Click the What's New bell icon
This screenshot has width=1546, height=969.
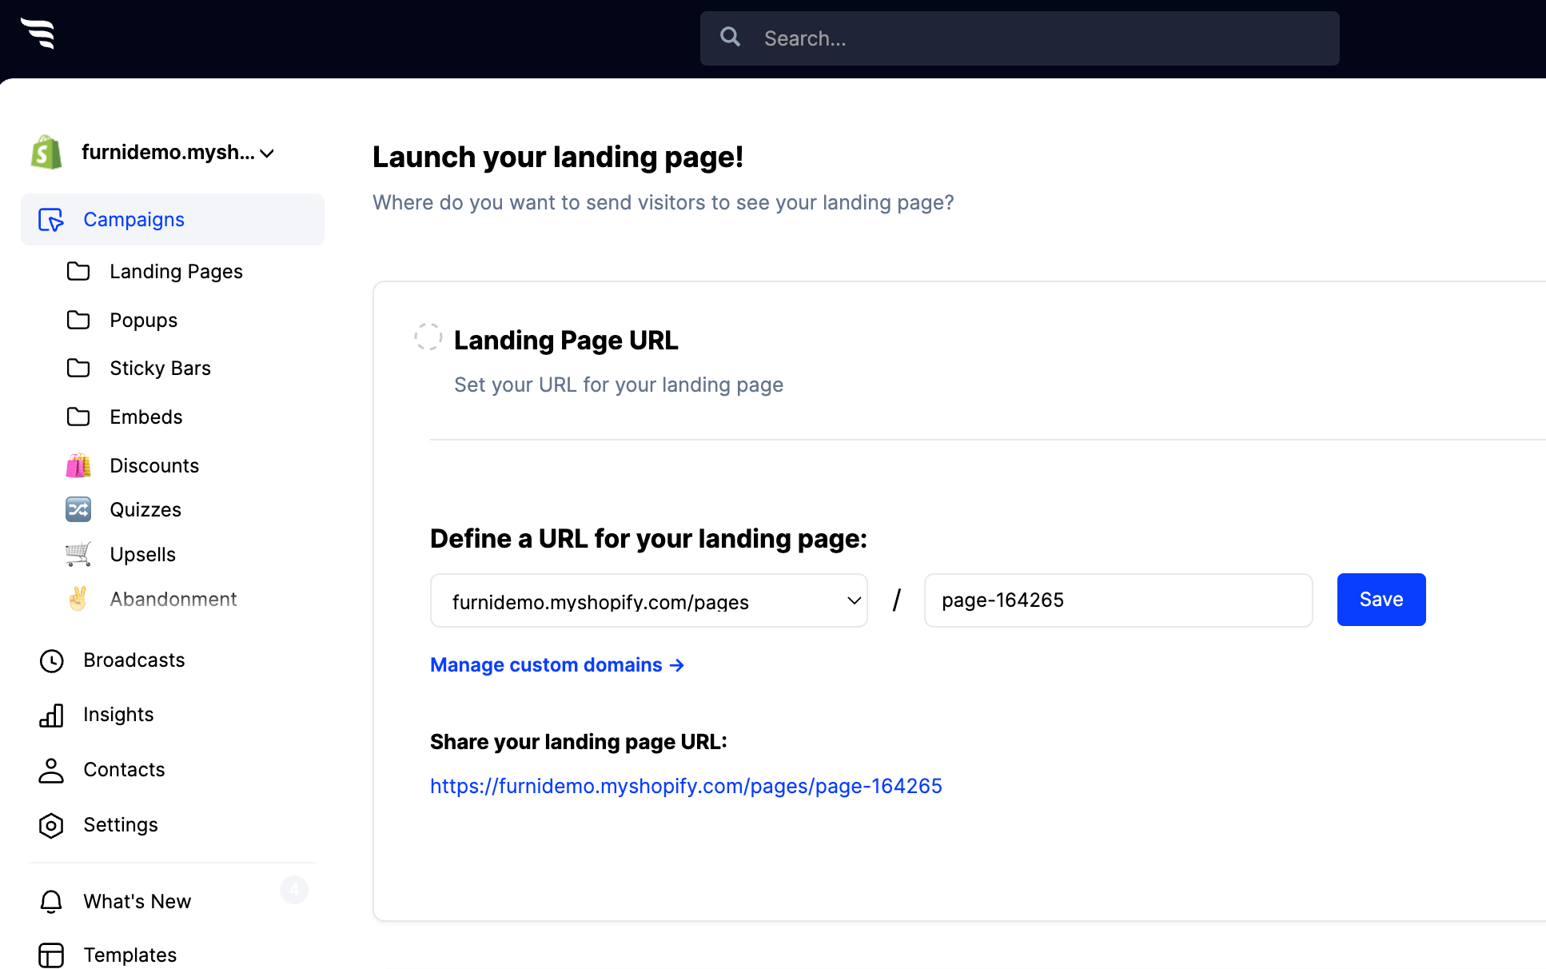(x=51, y=902)
